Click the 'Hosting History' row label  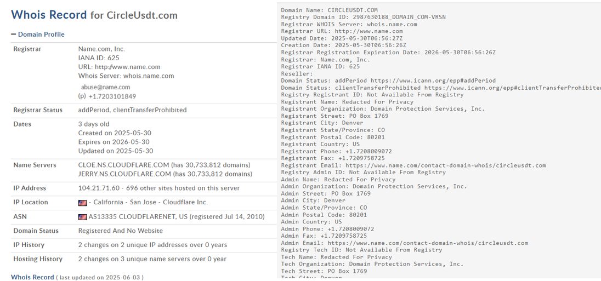[x=38, y=259]
